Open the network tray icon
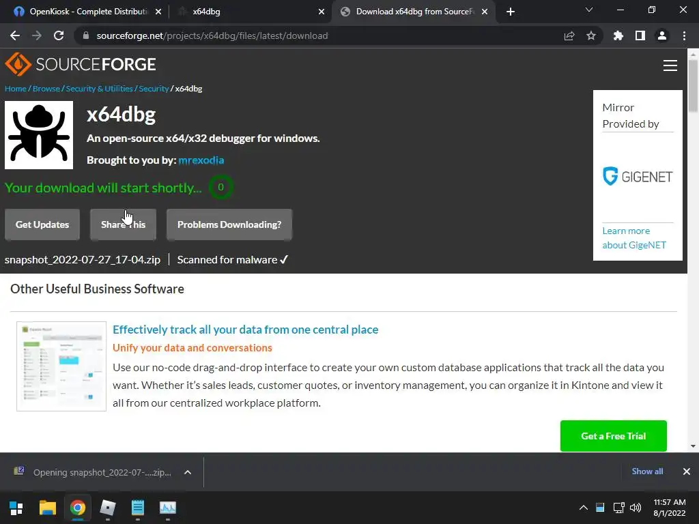The height and width of the screenshot is (524, 699). [618, 508]
